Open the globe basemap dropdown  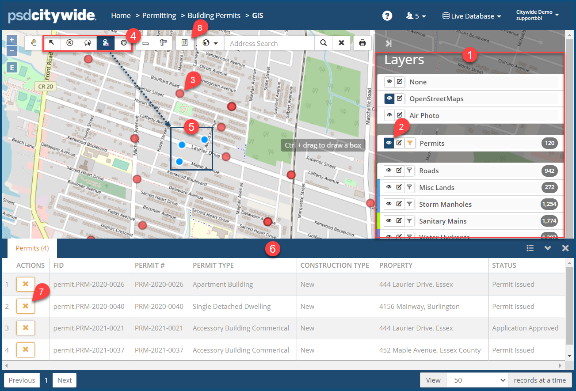point(210,43)
